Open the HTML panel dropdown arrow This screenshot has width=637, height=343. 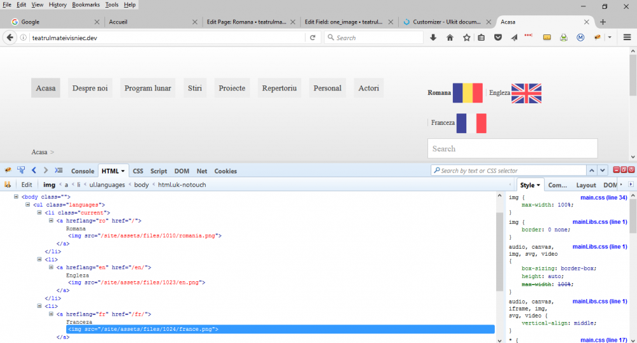coord(122,171)
